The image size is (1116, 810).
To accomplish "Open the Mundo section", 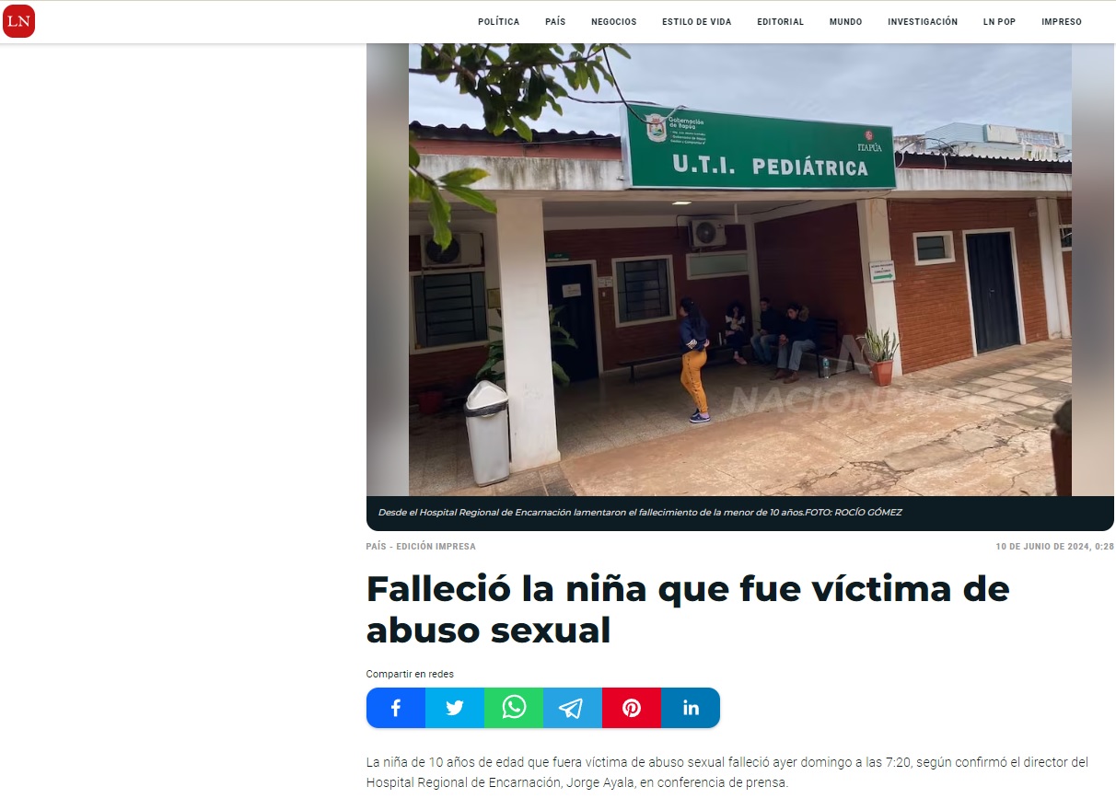I will coord(846,22).
